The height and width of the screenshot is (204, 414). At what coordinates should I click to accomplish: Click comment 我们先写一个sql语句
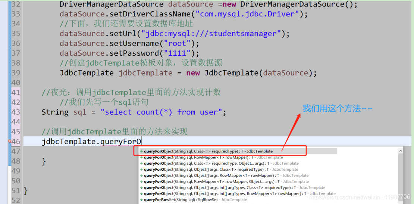(104, 102)
